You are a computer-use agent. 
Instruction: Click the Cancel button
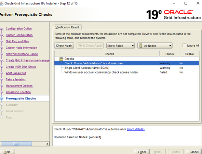[194, 152]
